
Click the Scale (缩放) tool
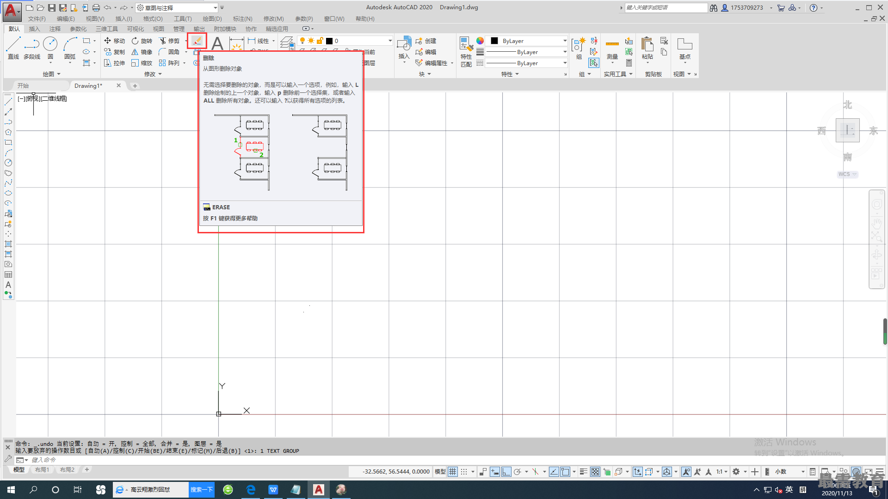142,63
